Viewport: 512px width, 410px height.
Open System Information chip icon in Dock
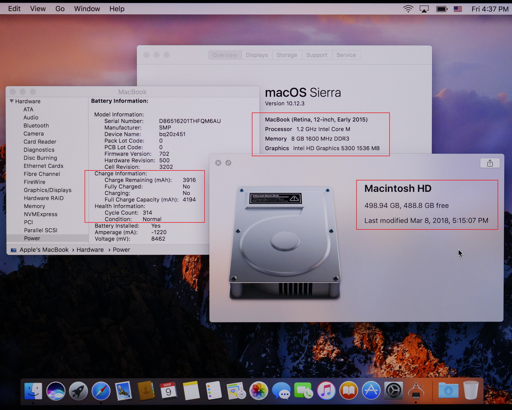[416, 391]
